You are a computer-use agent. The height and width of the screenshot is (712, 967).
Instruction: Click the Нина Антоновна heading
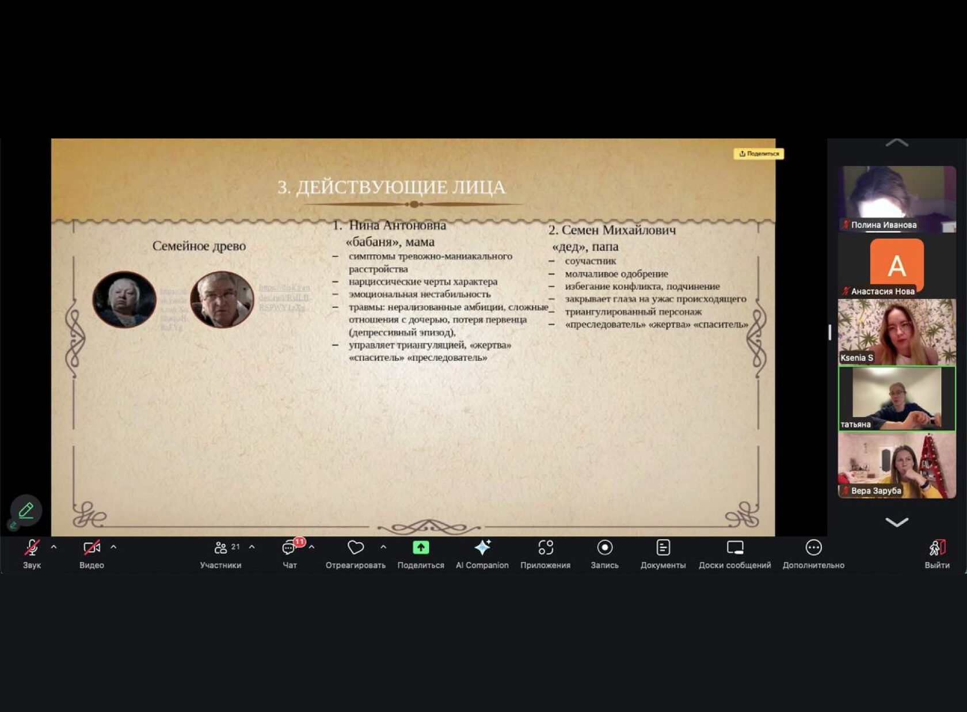click(397, 225)
